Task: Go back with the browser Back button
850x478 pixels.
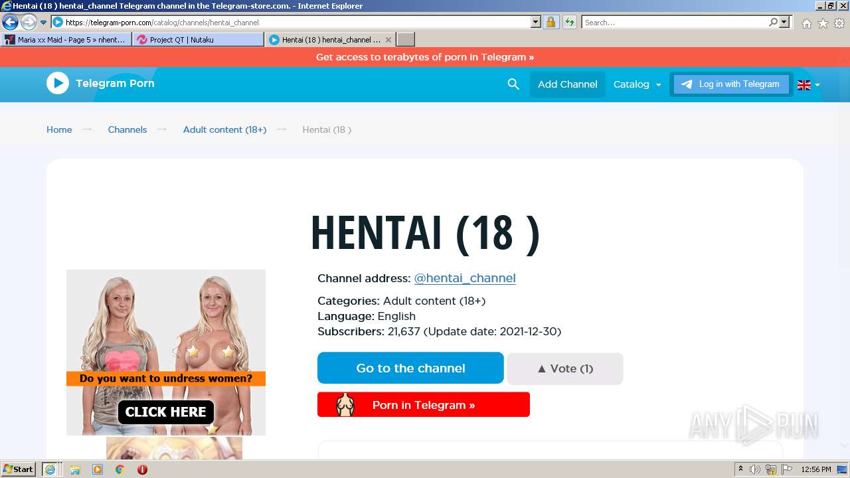Action: click(10, 23)
